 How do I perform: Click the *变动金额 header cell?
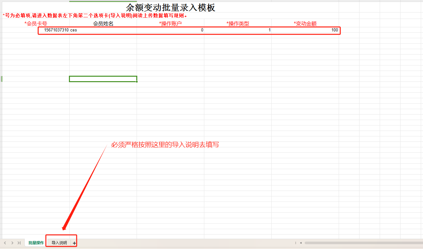(x=305, y=23)
